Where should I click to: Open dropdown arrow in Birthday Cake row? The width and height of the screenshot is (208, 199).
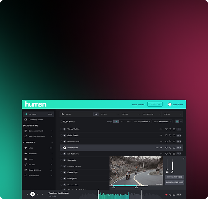180,147
